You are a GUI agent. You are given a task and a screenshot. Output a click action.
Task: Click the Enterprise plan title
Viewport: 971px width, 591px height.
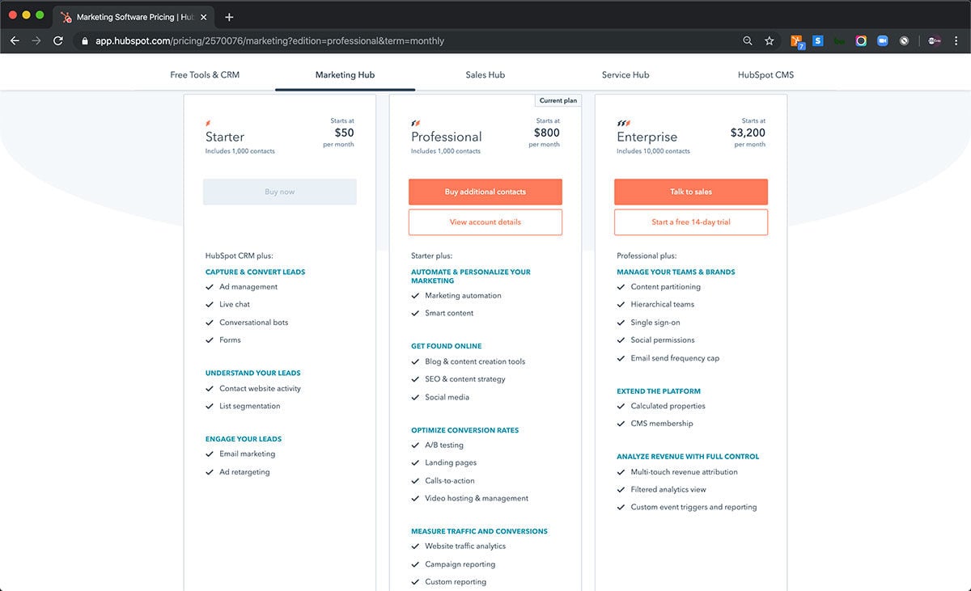pyautogui.click(x=647, y=137)
